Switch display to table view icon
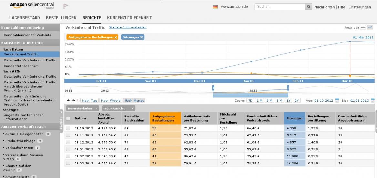This screenshot has width=377, height=178. [363, 27]
